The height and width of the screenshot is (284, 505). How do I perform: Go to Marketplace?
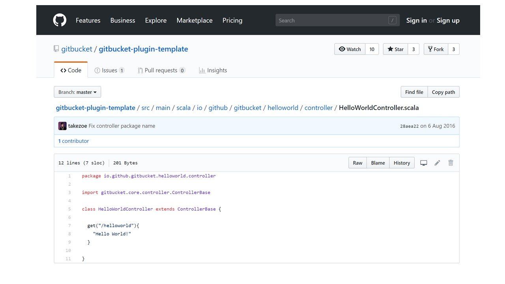(195, 21)
